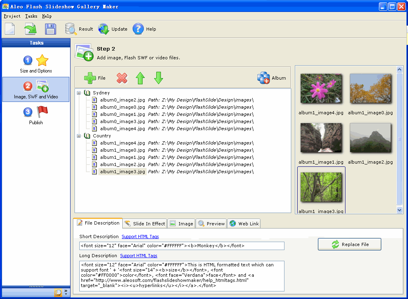Switch to the Image tab
Image resolution: width=408 pixels, height=299 pixels.
[x=181, y=224]
